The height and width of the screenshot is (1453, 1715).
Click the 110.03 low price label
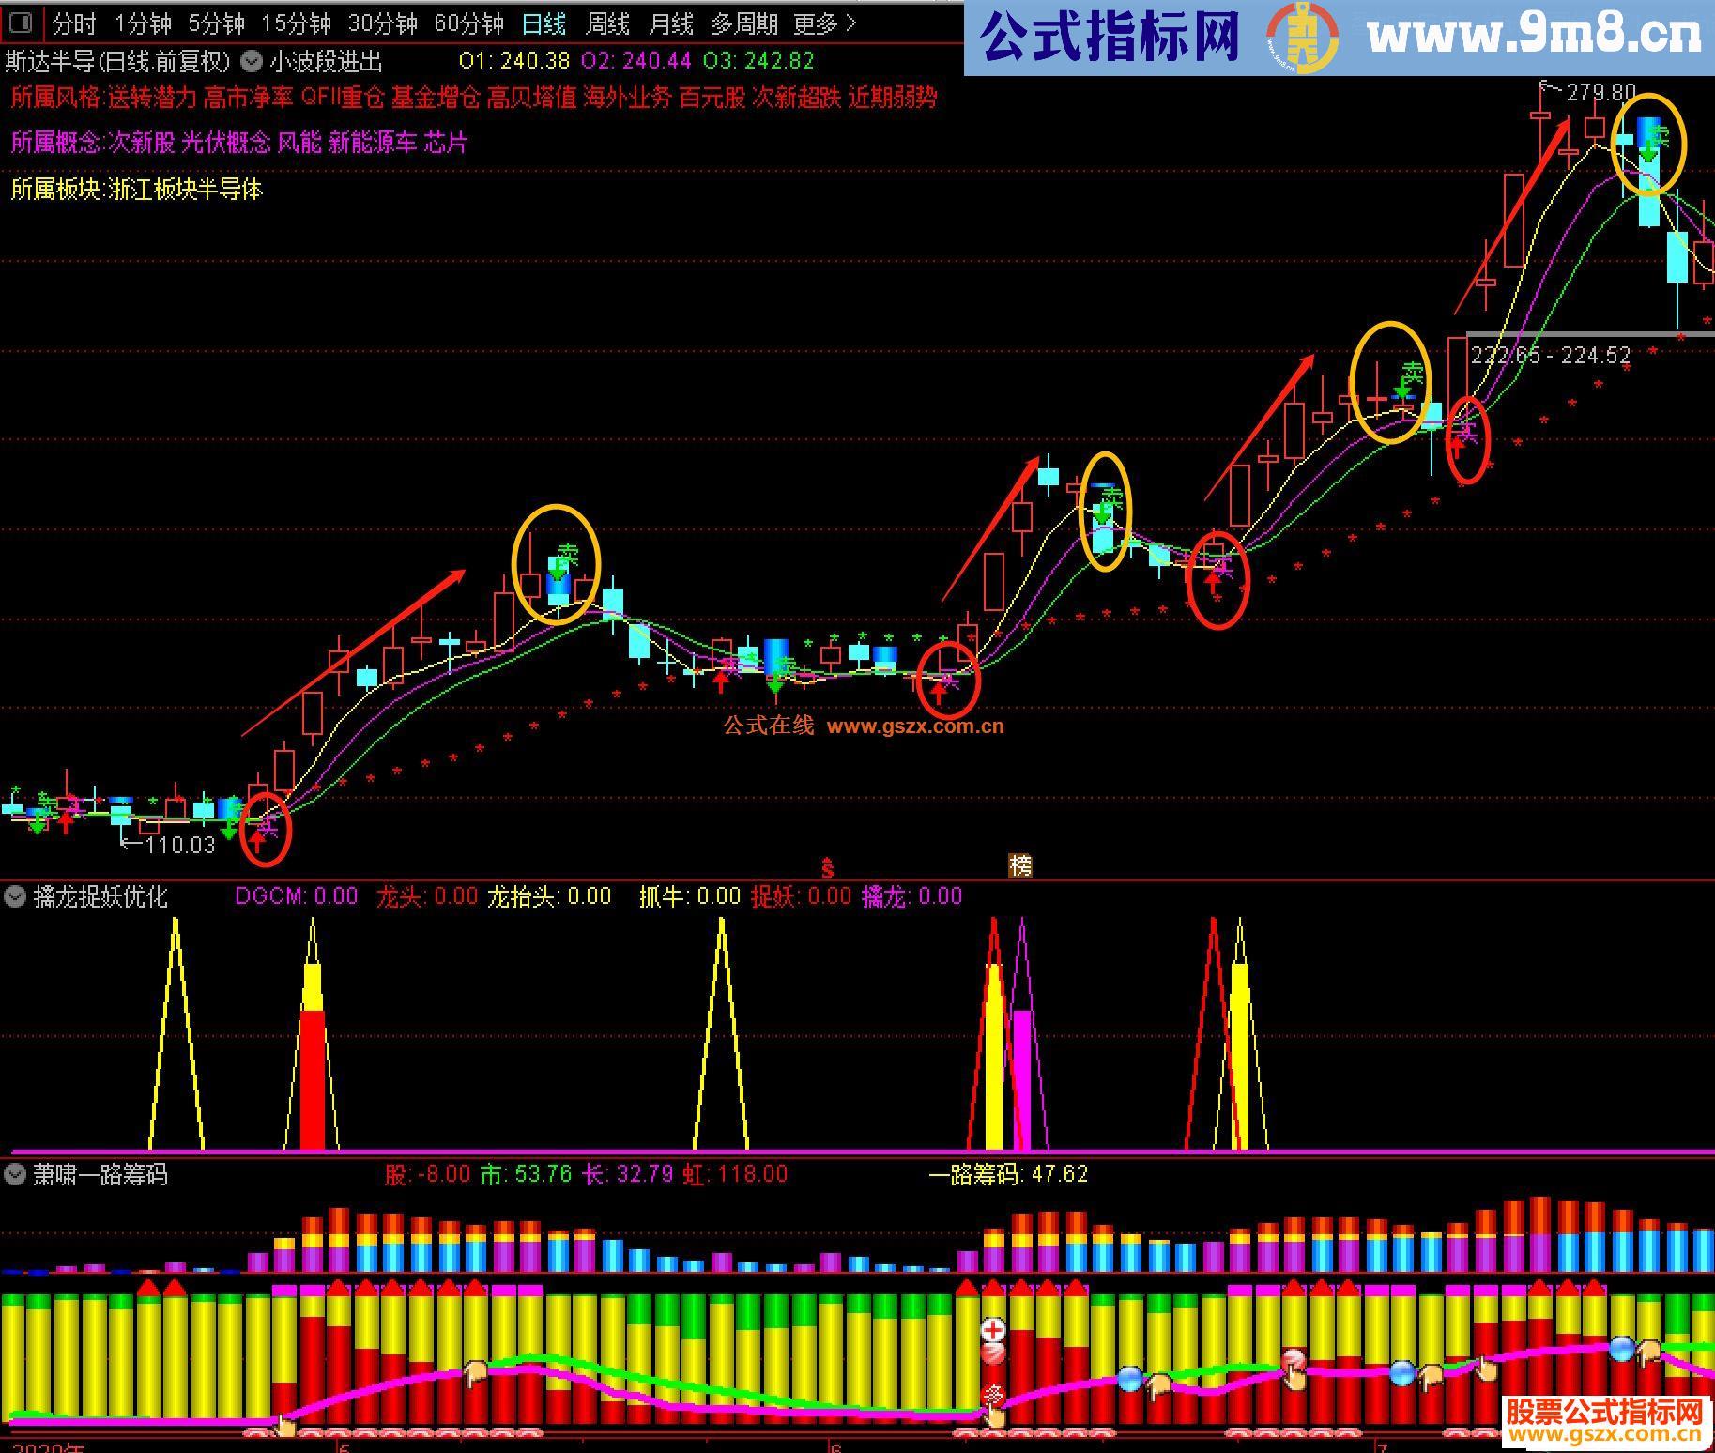(180, 845)
